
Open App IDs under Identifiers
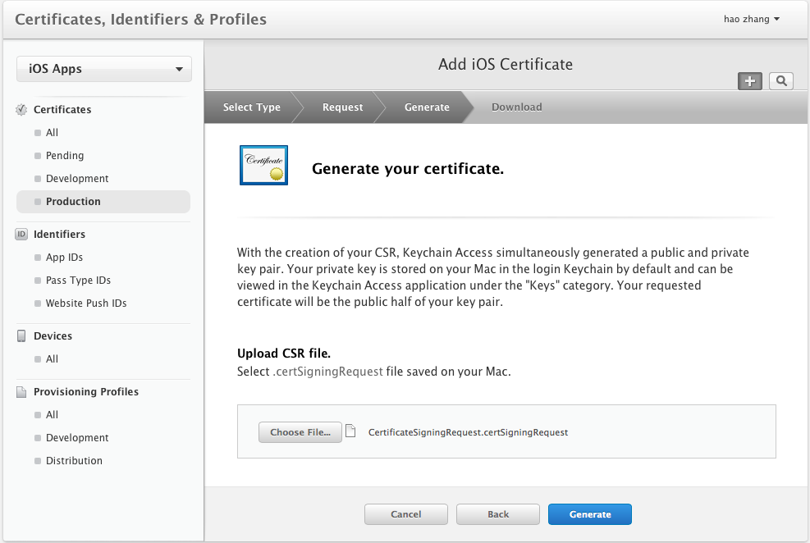click(x=64, y=258)
